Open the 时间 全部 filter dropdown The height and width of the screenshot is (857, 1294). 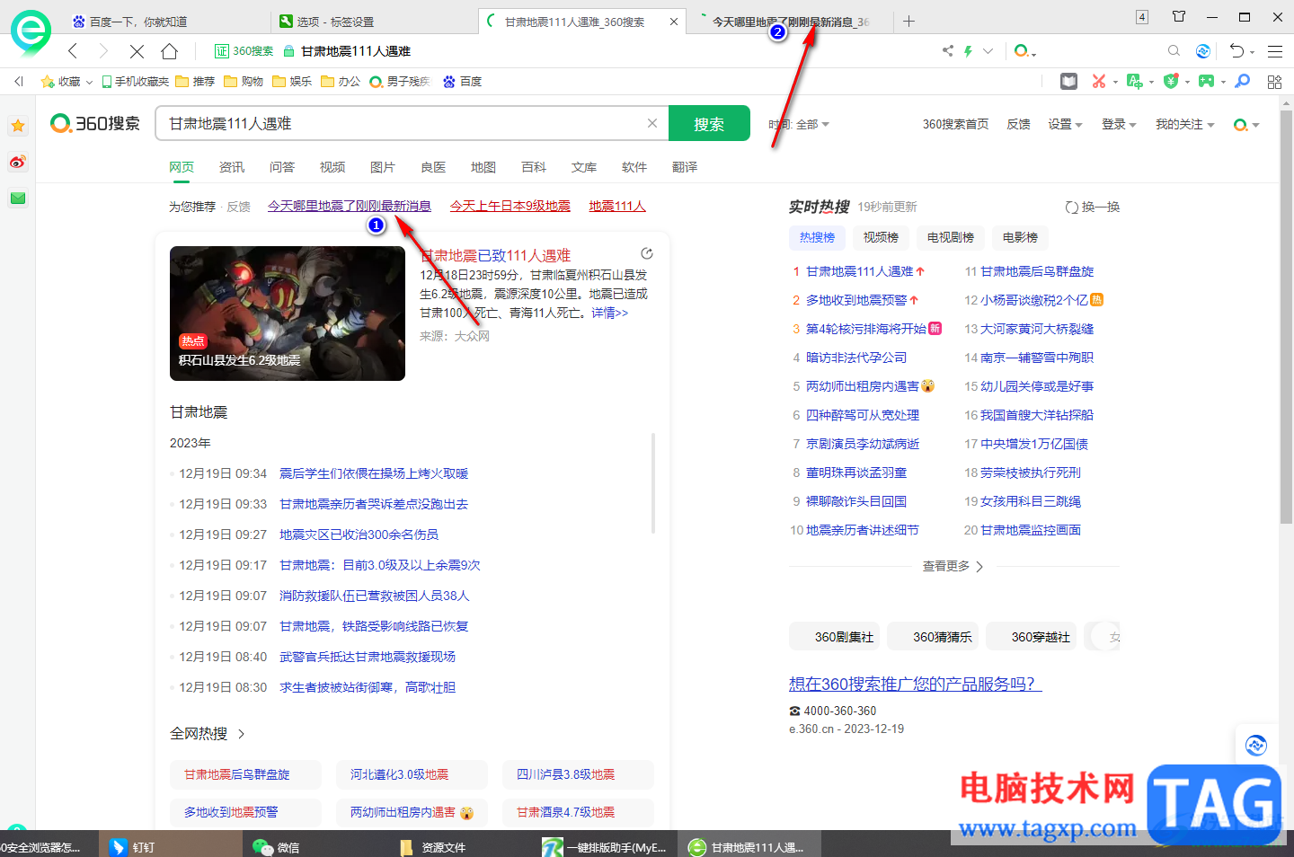(800, 125)
